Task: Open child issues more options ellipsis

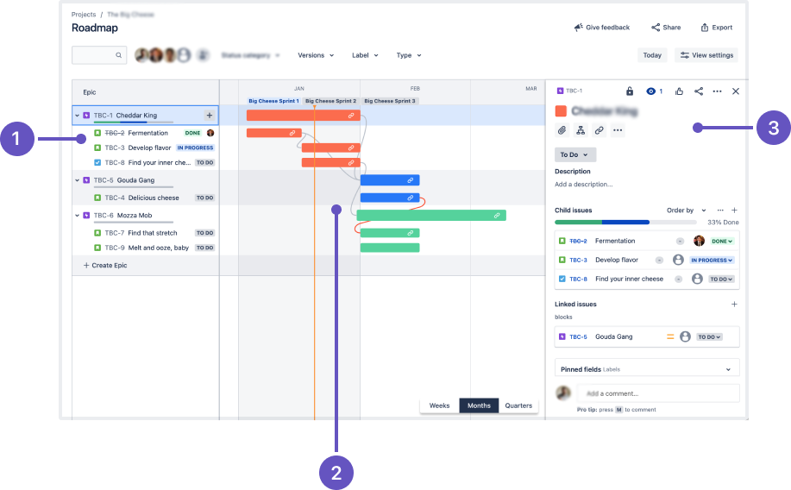Action: coord(720,210)
